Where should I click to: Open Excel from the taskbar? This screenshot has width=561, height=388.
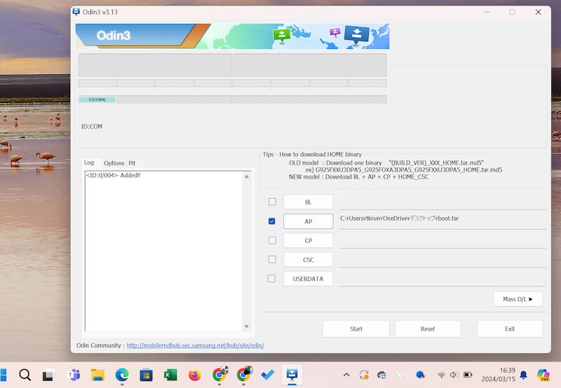pos(170,375)
